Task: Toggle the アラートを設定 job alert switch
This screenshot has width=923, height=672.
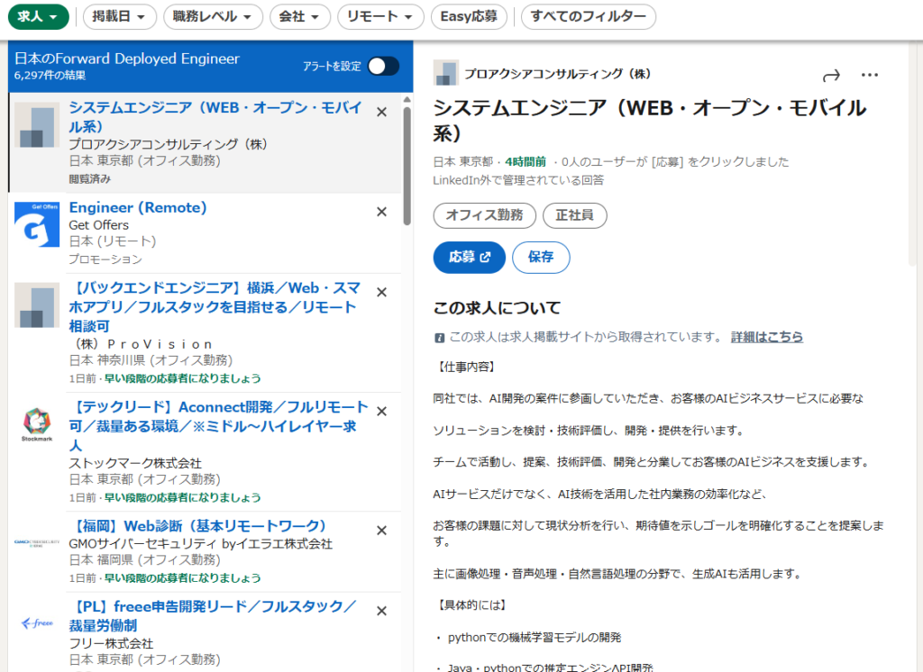Action: tap(383, 66)
